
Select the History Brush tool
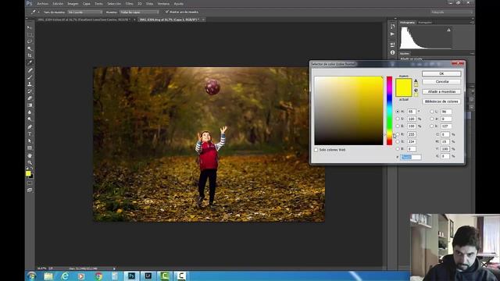click(30, 91)
